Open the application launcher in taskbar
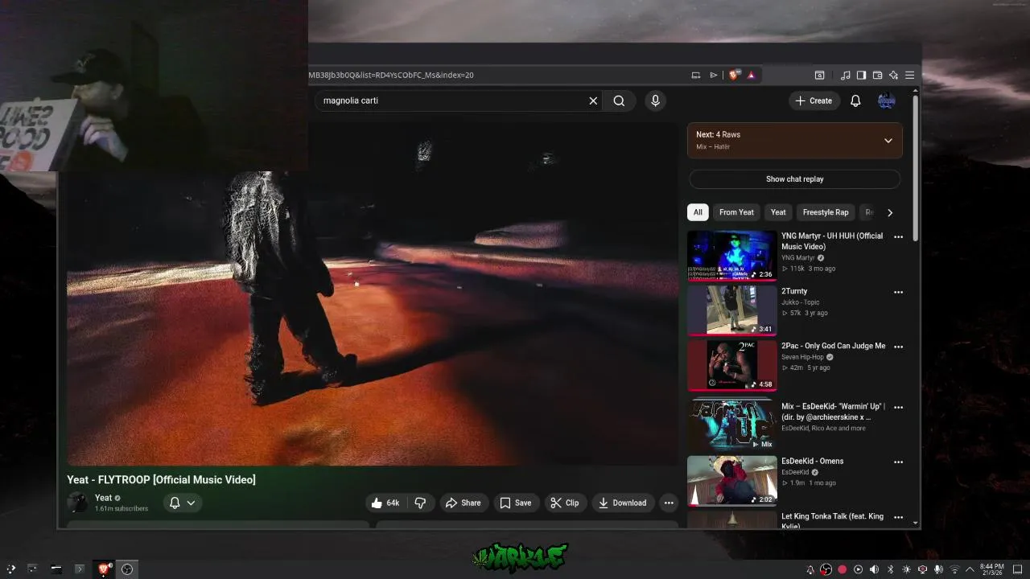This screenshot has height=579, width=1030. (10, 569)
